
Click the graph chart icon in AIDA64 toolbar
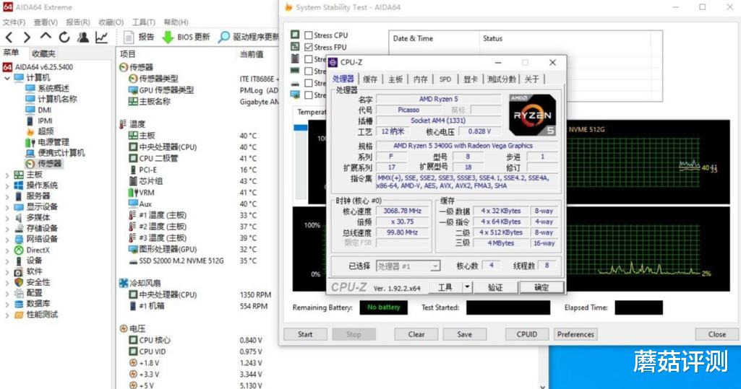(102, 38)
